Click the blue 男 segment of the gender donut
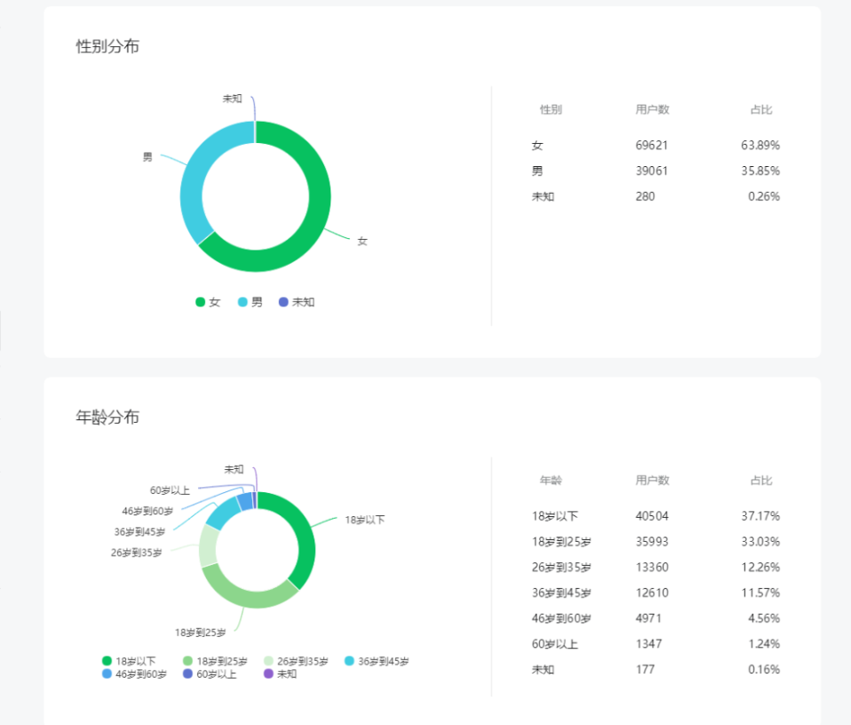851x725 pixels. pyautogui.click(x=194, y=179)
